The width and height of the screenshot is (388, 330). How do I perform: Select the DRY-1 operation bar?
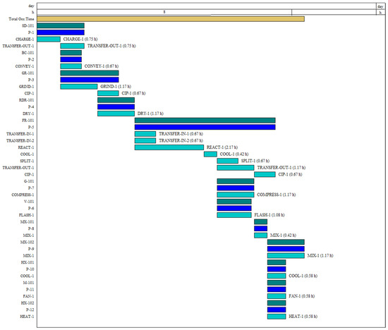tap(116, 114)
